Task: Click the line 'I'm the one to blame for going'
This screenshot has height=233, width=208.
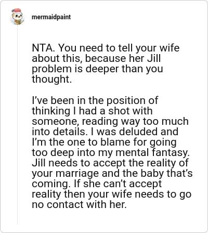Action: tap(104, 142)
